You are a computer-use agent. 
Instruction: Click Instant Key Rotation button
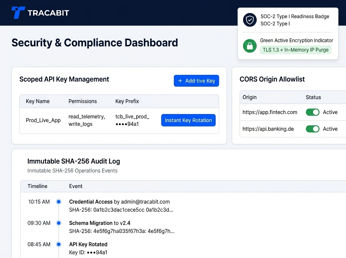[188, 120]
